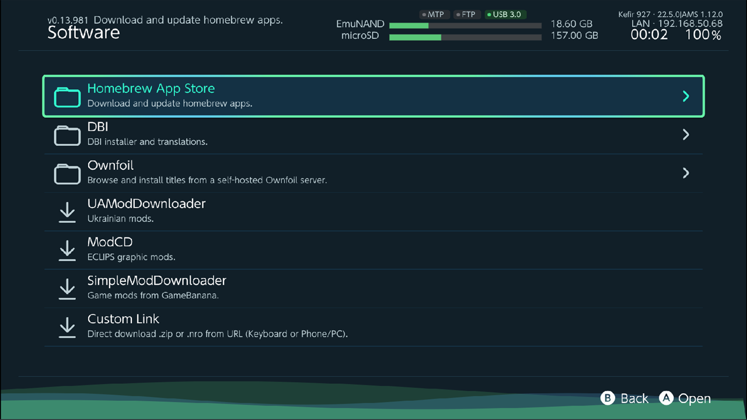
Task: Click the 'ECLIPS graphic mods.' description
Action: pyautogui.click(x=131, y=257)
